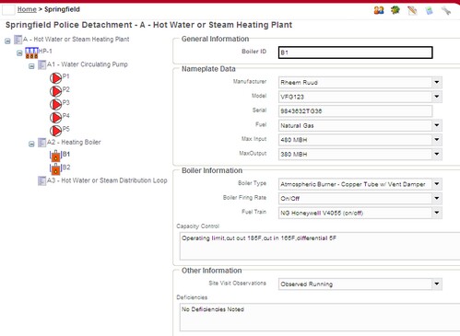This screenshot has width=460, height=336.
Task: Go to the Home breadcrumb link
Action: pos(27,9)
